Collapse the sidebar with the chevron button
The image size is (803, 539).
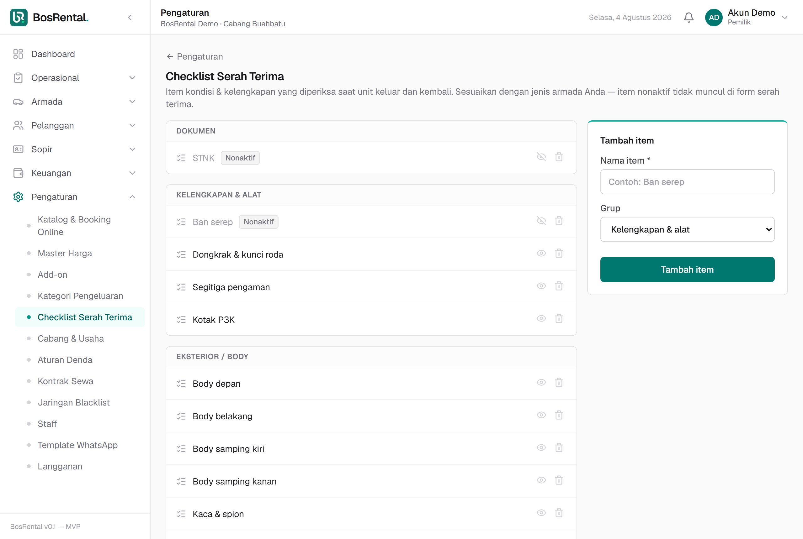[x=130, y=18]
